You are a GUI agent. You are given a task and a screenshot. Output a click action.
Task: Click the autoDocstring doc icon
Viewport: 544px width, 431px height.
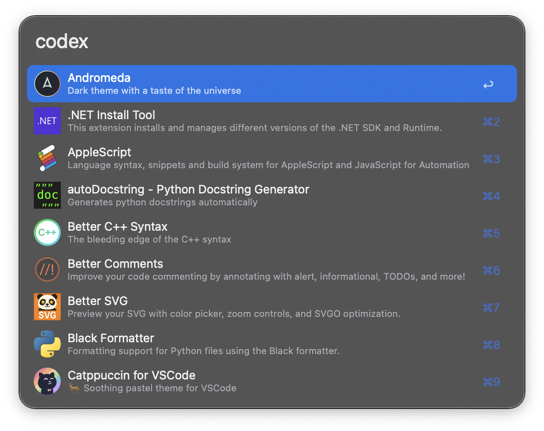tap(47, 195)
